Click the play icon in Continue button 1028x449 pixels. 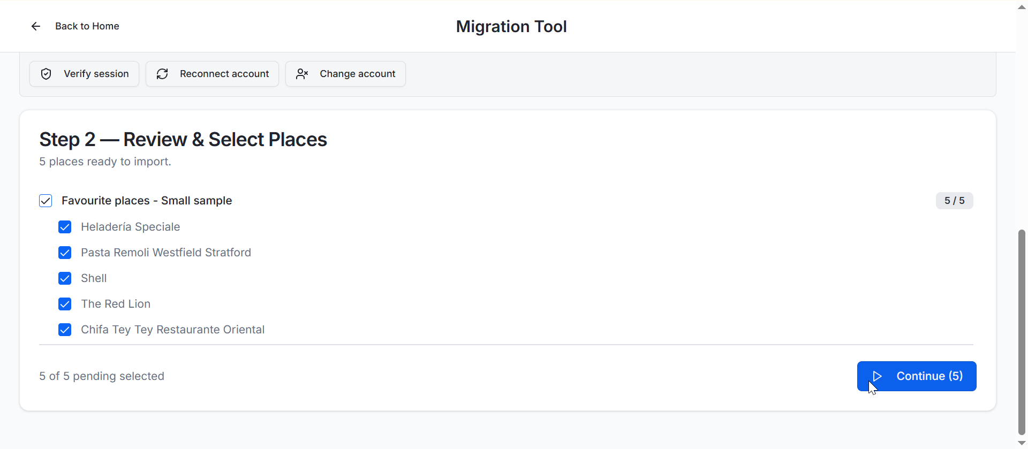(877, 376)
